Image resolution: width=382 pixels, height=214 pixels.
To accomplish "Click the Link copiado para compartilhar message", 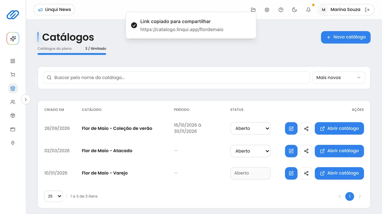I will pos(176,22).
